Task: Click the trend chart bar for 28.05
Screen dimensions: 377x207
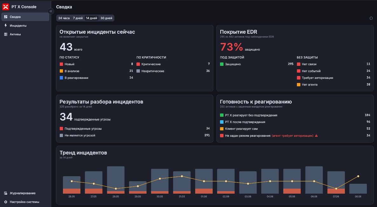Action: coord(116,180)
